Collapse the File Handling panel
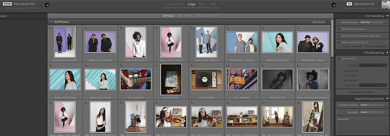 (x=387, y=16)
